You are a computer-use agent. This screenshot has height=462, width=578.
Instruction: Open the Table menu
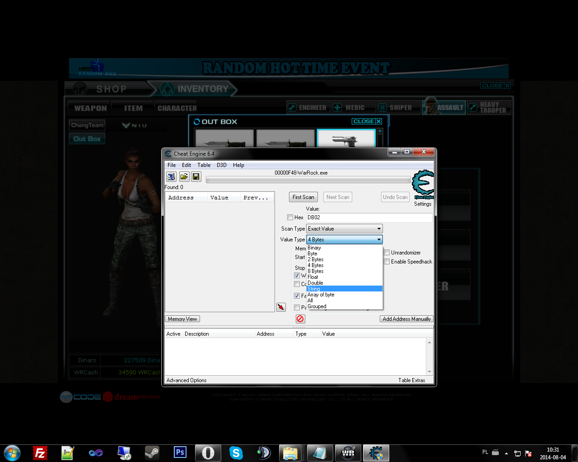[204, 165]
